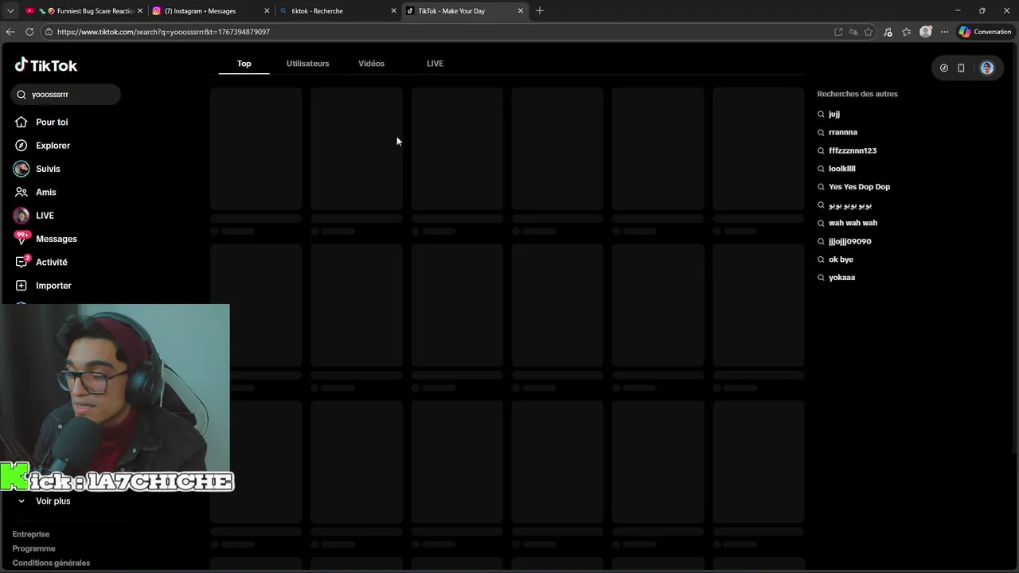Go to Suivis in the sidebar

click(x=48, y=169)
